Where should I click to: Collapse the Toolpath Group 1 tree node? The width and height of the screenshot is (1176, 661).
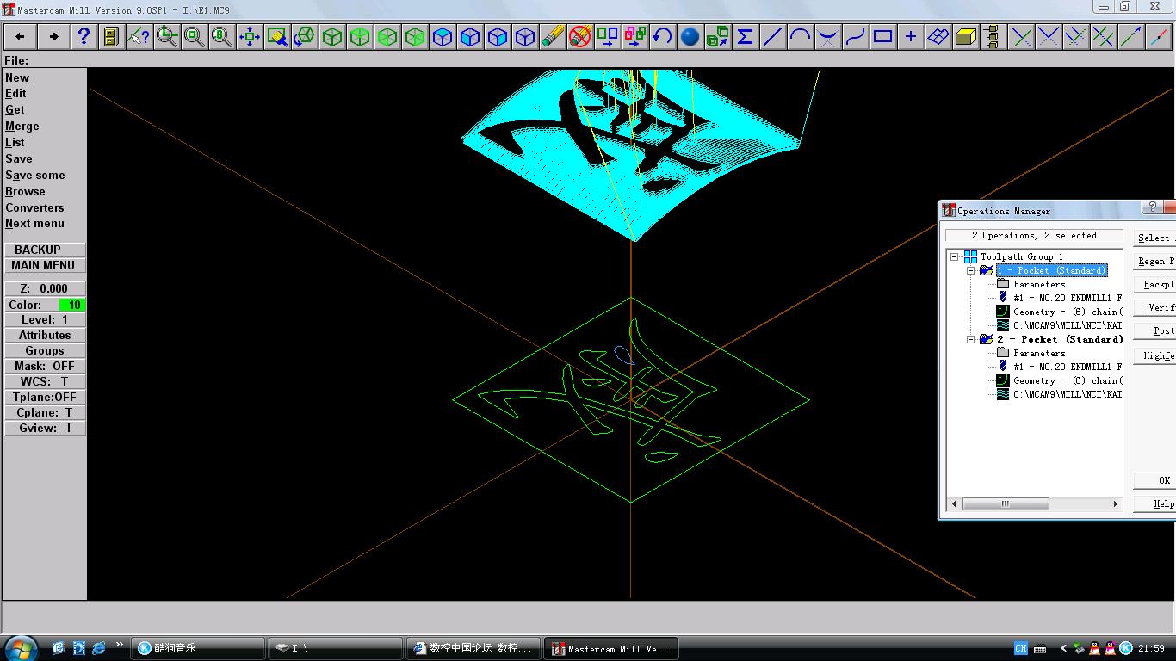pos(955,256)
